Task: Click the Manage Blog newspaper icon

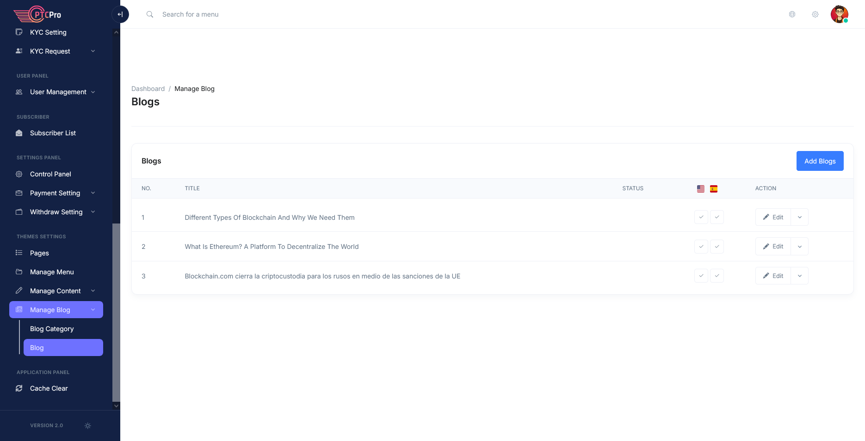Action: [x=19, y=310]
